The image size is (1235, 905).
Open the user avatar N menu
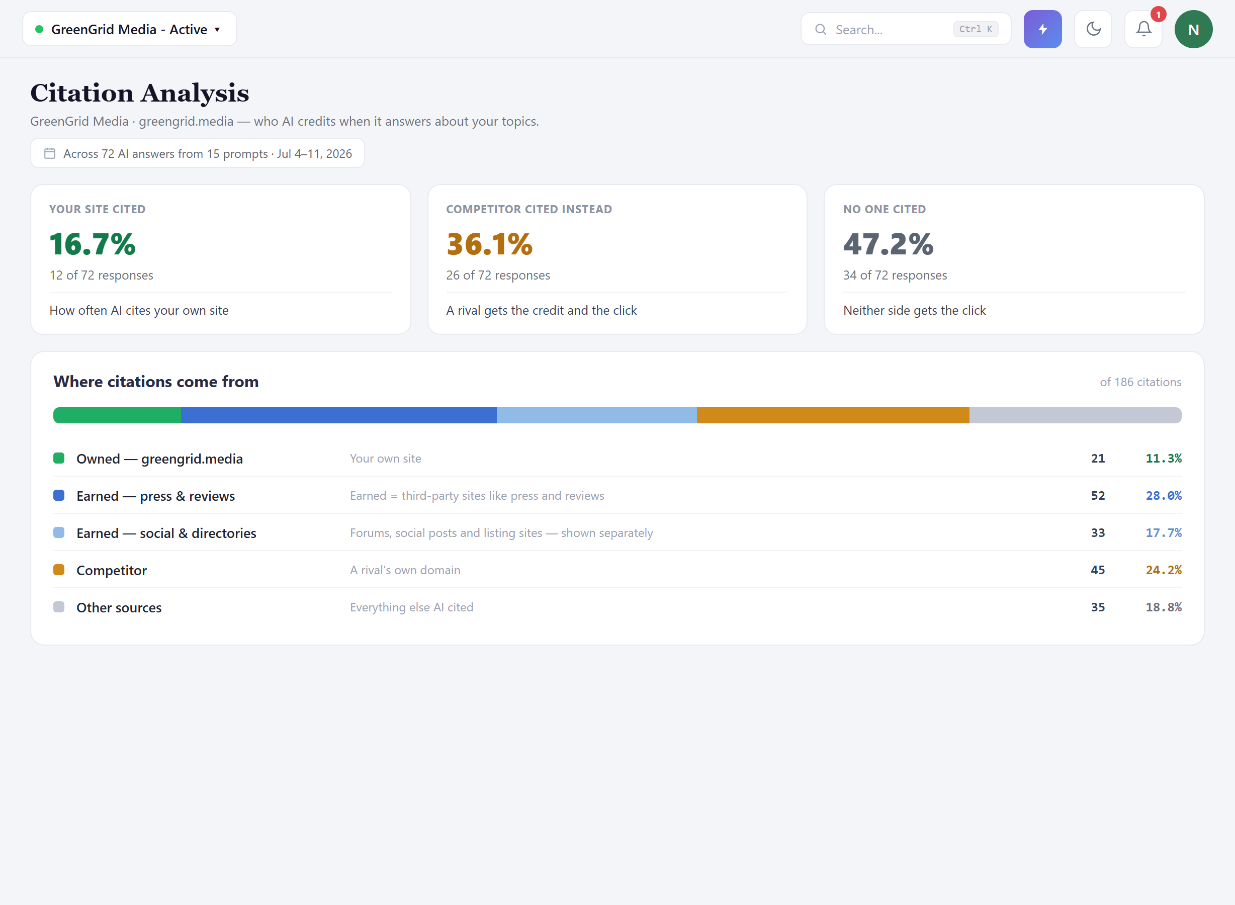coord(1193,29)
